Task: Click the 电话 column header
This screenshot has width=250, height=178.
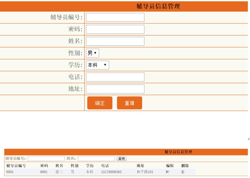Action: tap(105, 166)
